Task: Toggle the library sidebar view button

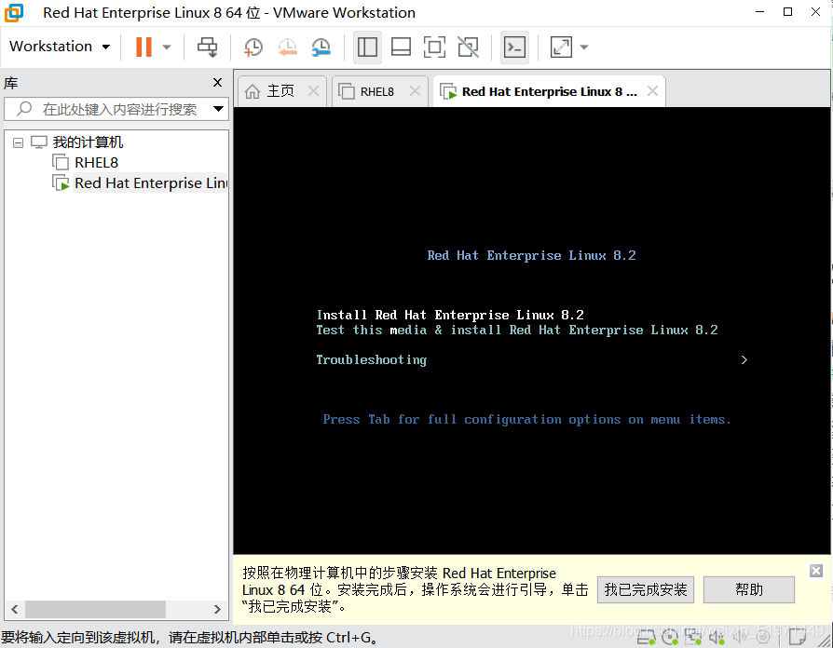Action: 367,47
